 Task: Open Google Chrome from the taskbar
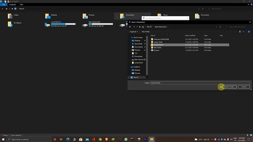pos(100,139)
